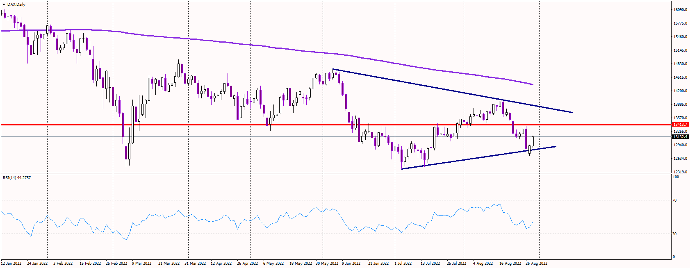
Task: Click the 9 Jun 2022 date label
Action: 351,263
